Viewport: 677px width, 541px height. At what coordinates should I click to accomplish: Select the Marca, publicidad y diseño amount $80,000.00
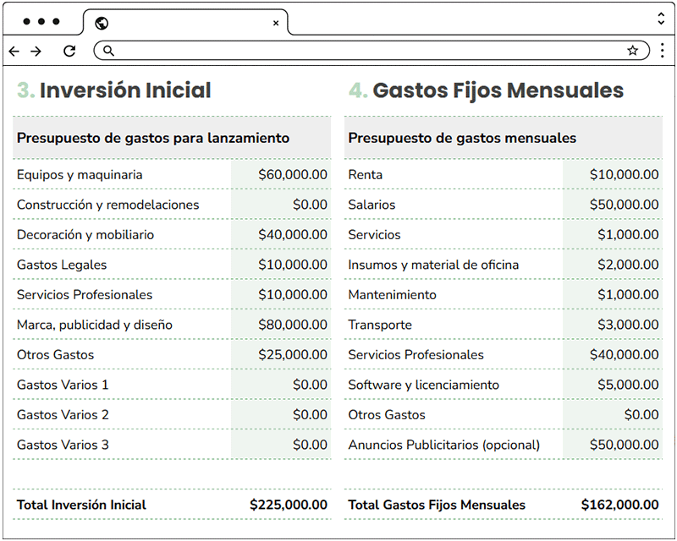pos(293,325)
